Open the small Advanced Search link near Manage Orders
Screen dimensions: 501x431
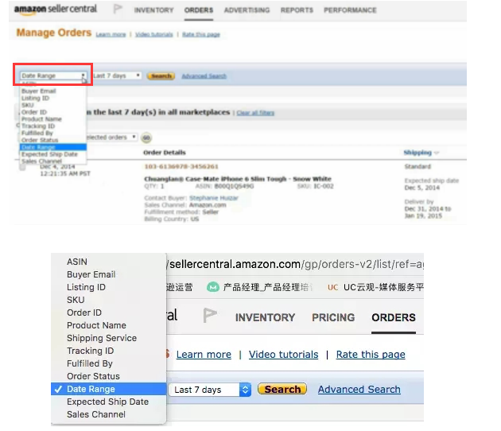[x=204, y=76]
